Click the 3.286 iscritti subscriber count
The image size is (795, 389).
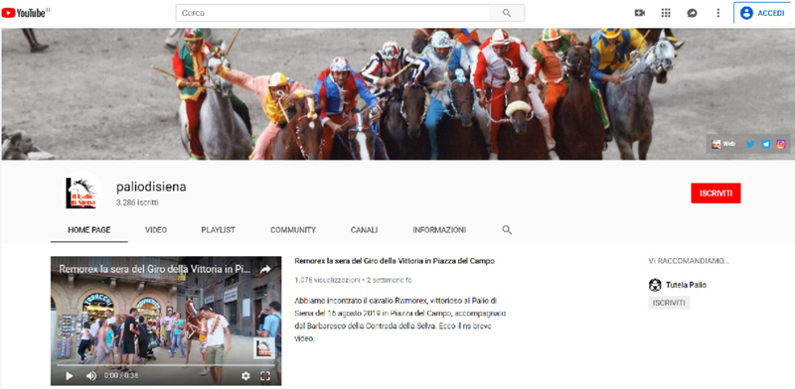pyautogui.click(x=137, y=202)
